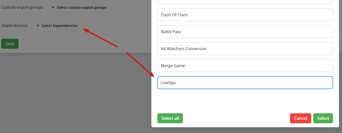Click the divider line above the Dependencies row
Image resolution: width=342 pixels, height=133 pixels.
[x=75, y=16]
